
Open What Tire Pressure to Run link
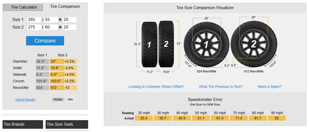tap(221, 86)
